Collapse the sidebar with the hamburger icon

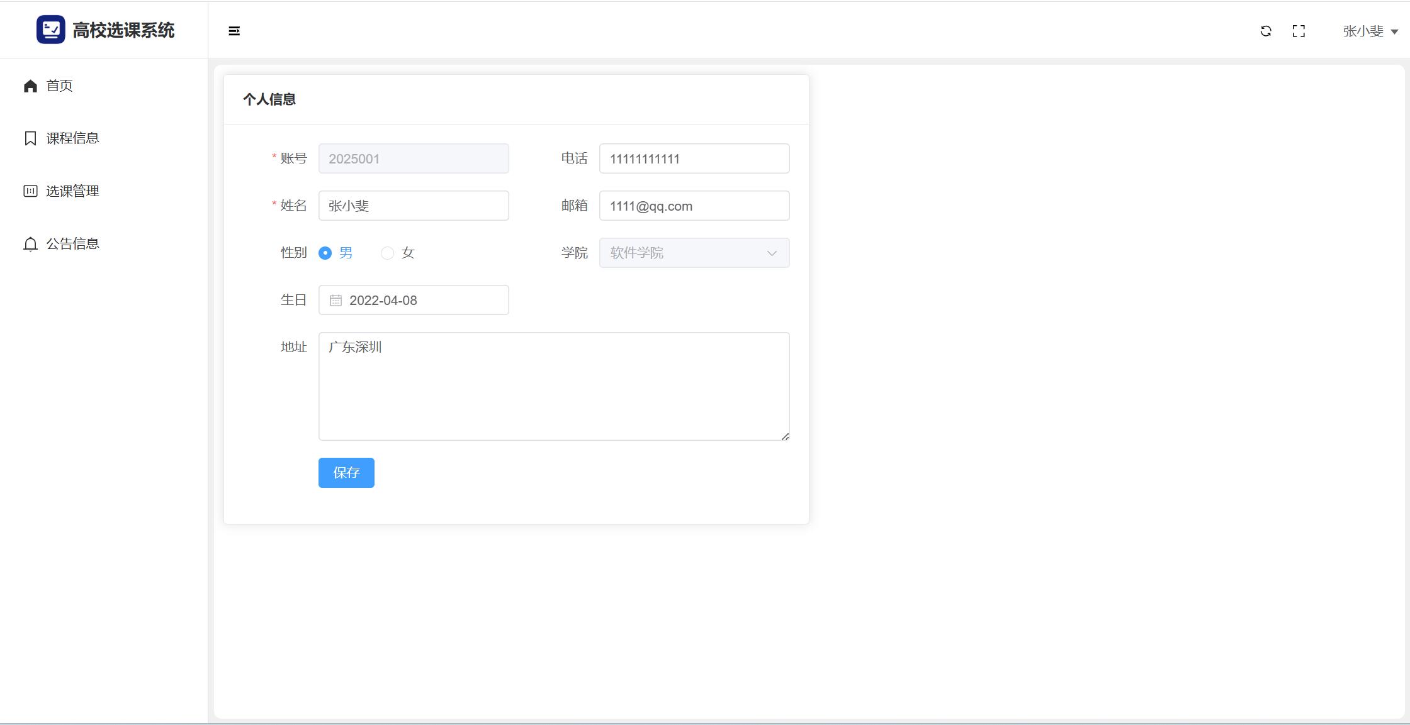click(x=234, y=31)
